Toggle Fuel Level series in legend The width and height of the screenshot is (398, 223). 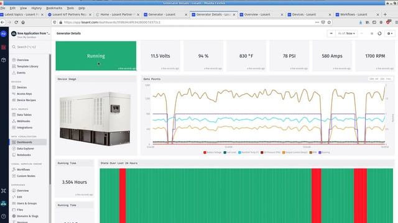tap(230, 152)
